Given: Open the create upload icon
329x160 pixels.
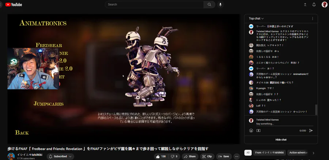Looking at the screenshot, I should (305, 5).
